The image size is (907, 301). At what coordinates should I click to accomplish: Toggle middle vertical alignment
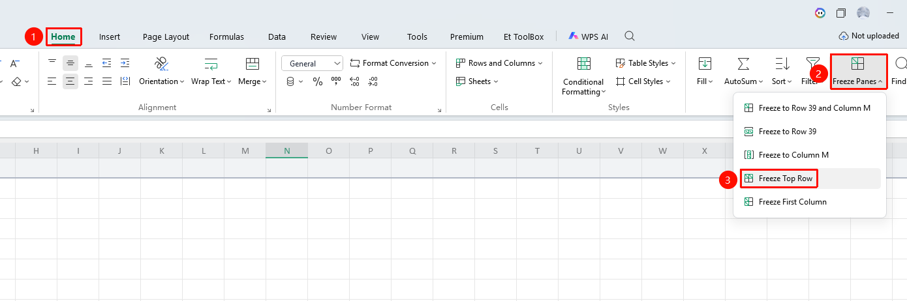pos(70,63)
